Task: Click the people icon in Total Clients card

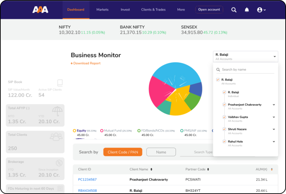Action: click(56, 137)
